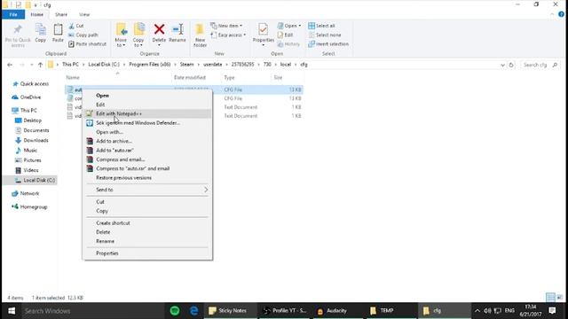Click Select none in ribbon
This screenshot has width=568, height=319.
325,35
